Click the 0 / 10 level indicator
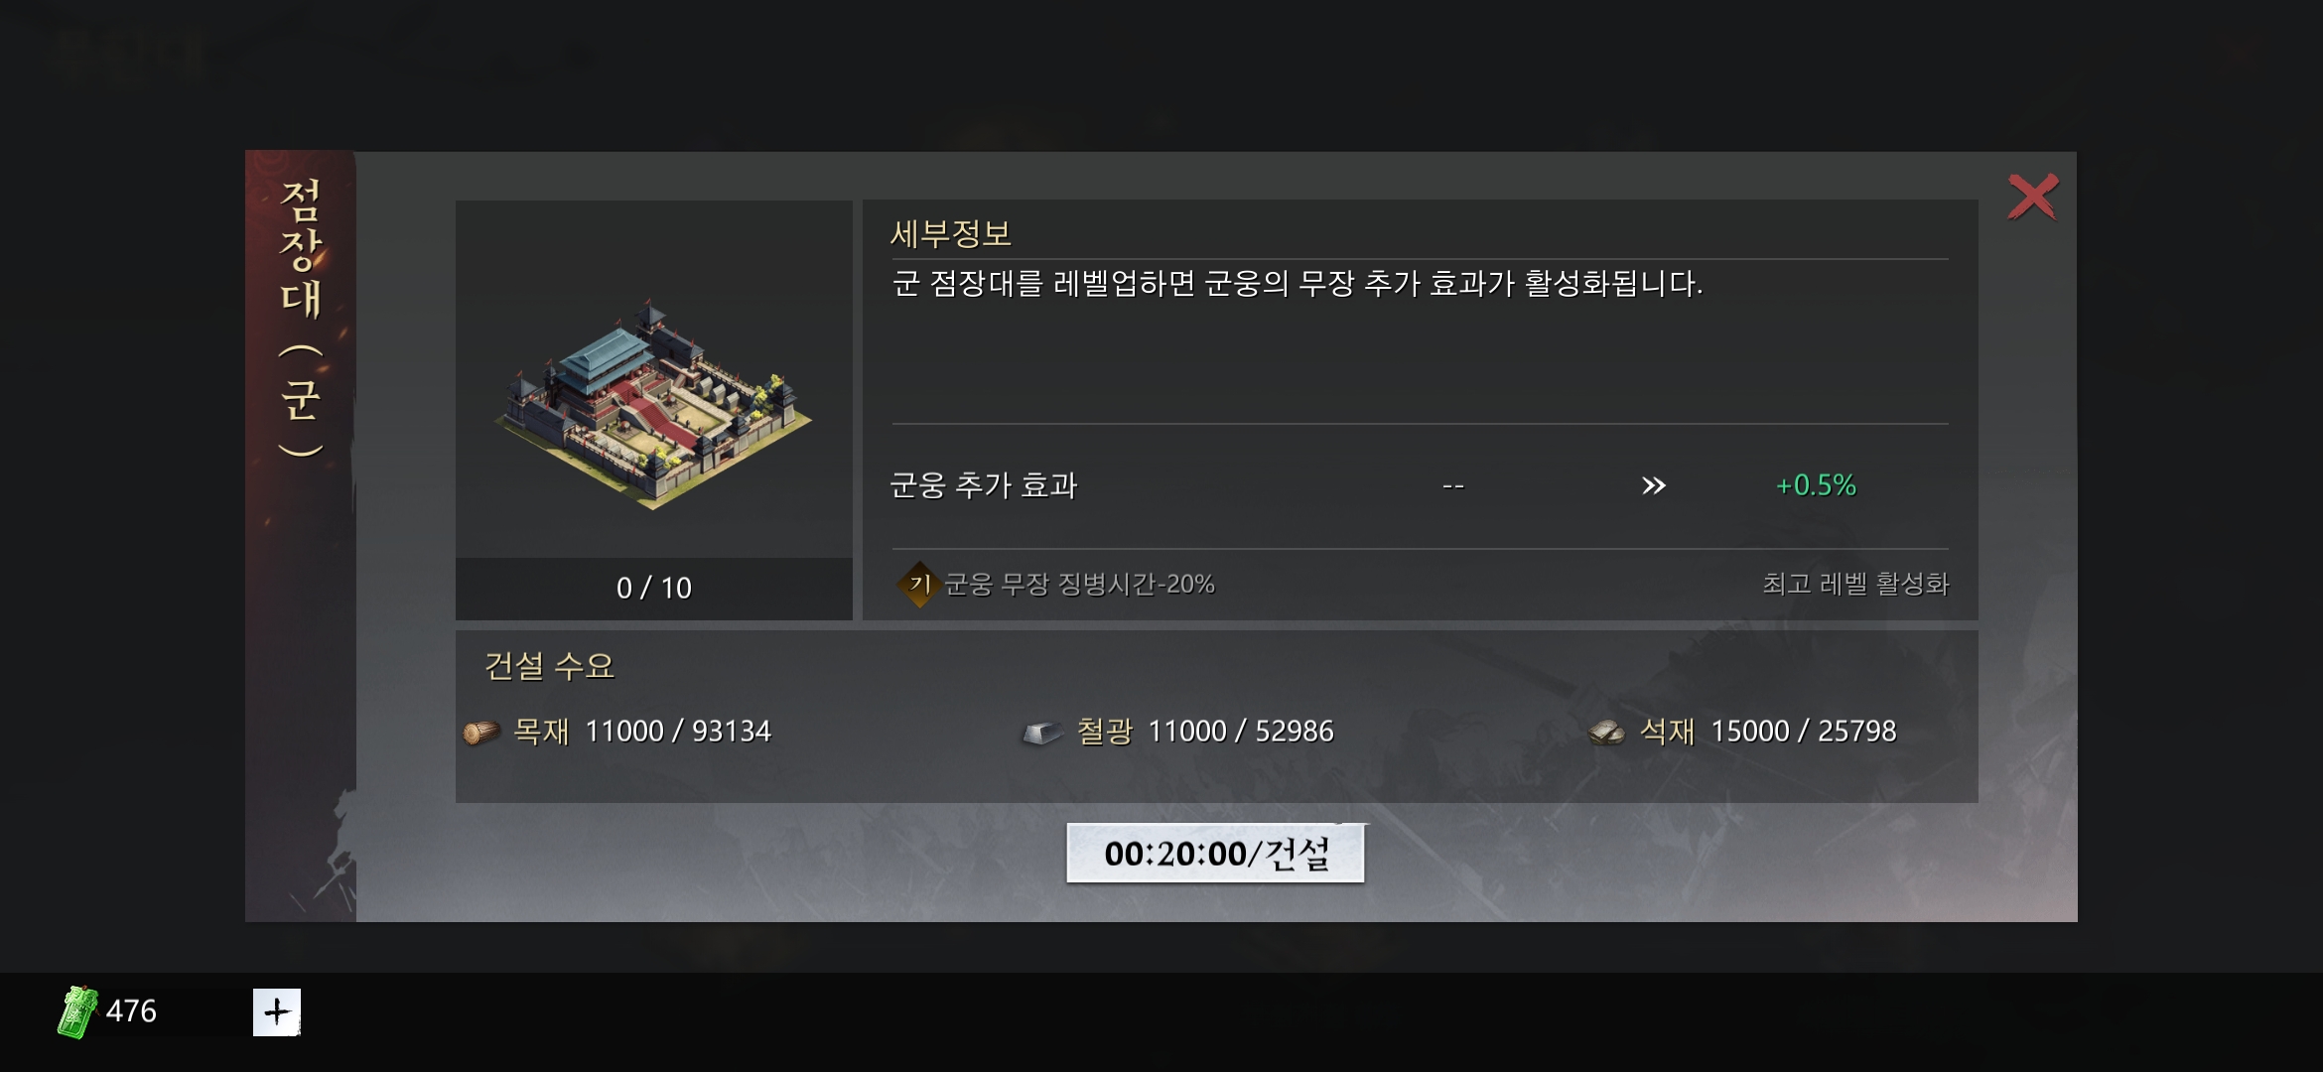Screen dimensions: 2323x1072 [653, 588]
